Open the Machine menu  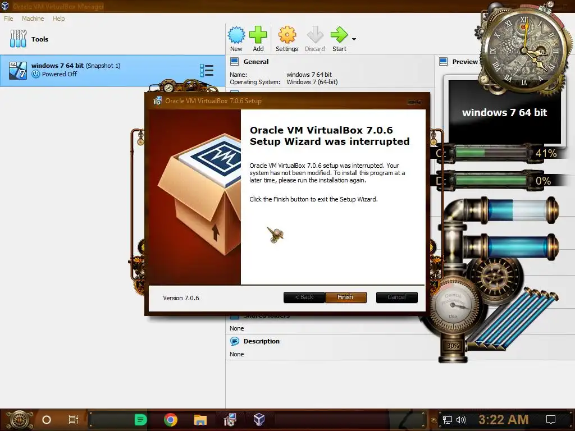pyautogui.click(x=33, y=19)
